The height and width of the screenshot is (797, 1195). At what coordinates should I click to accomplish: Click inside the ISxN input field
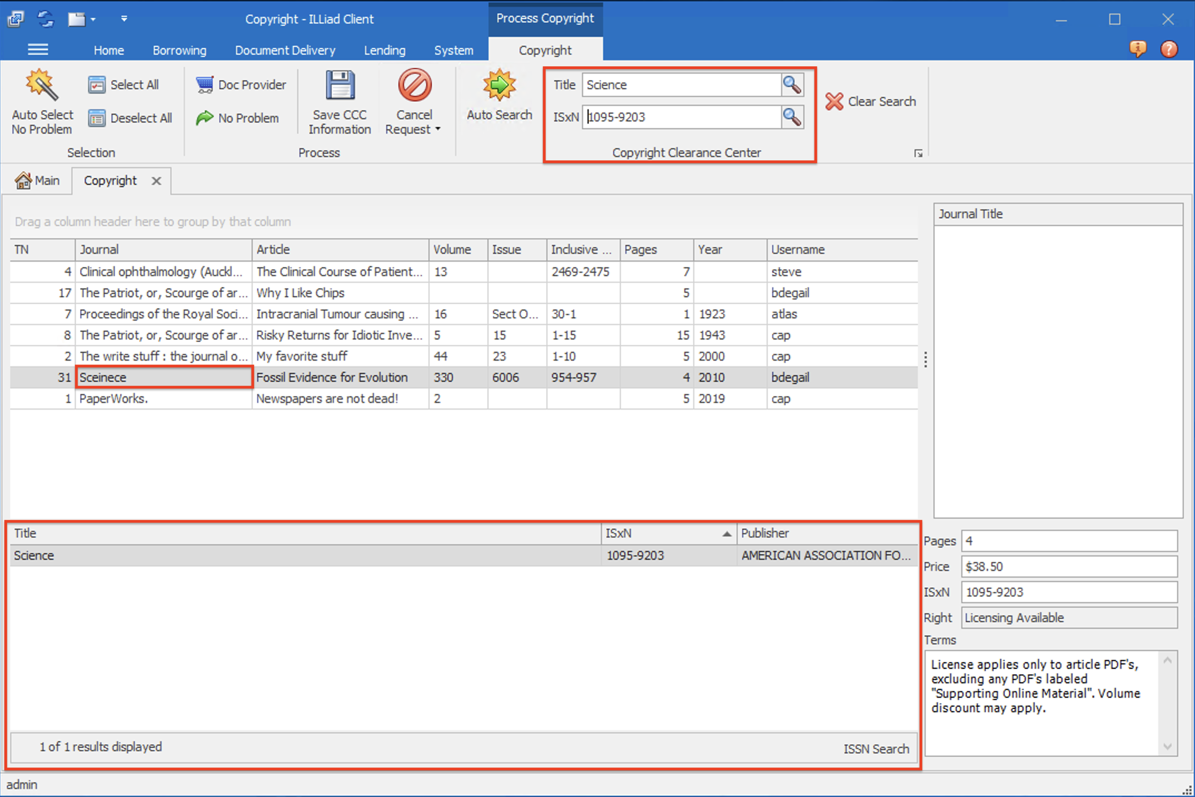(682, 117)
